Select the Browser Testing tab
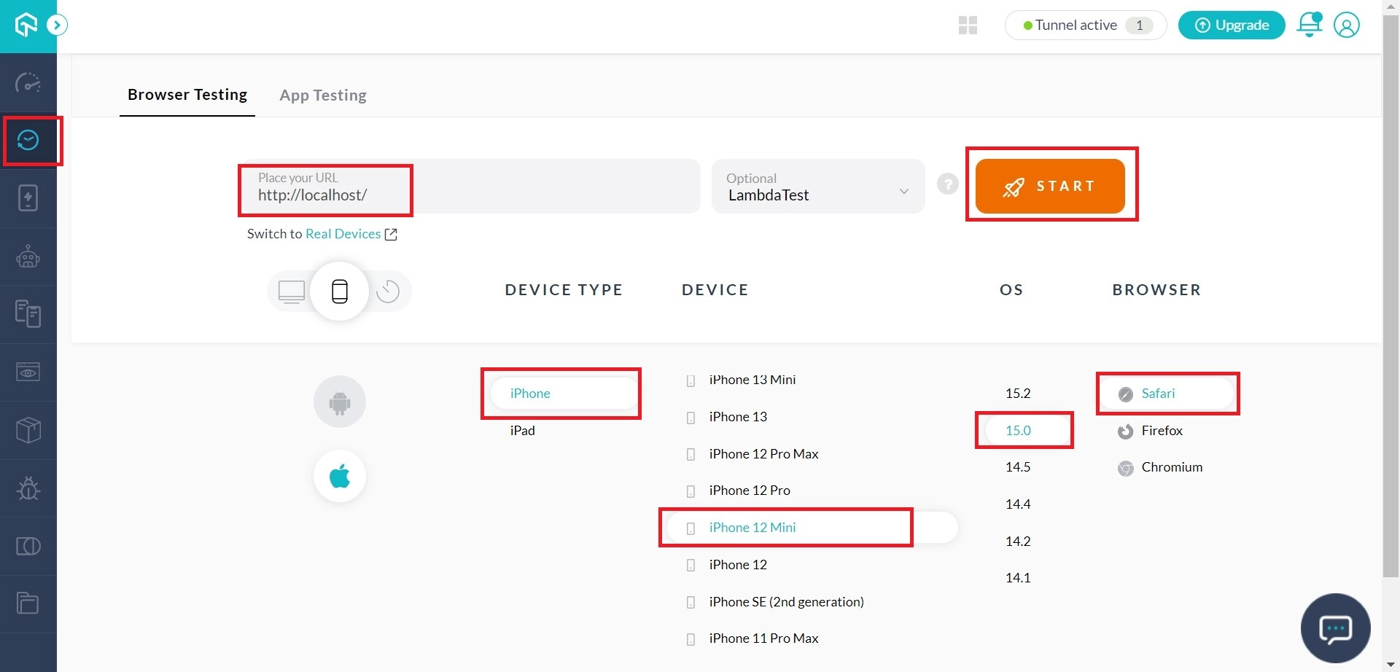Viewport: 1400px width, 672px height. point(187,95)
